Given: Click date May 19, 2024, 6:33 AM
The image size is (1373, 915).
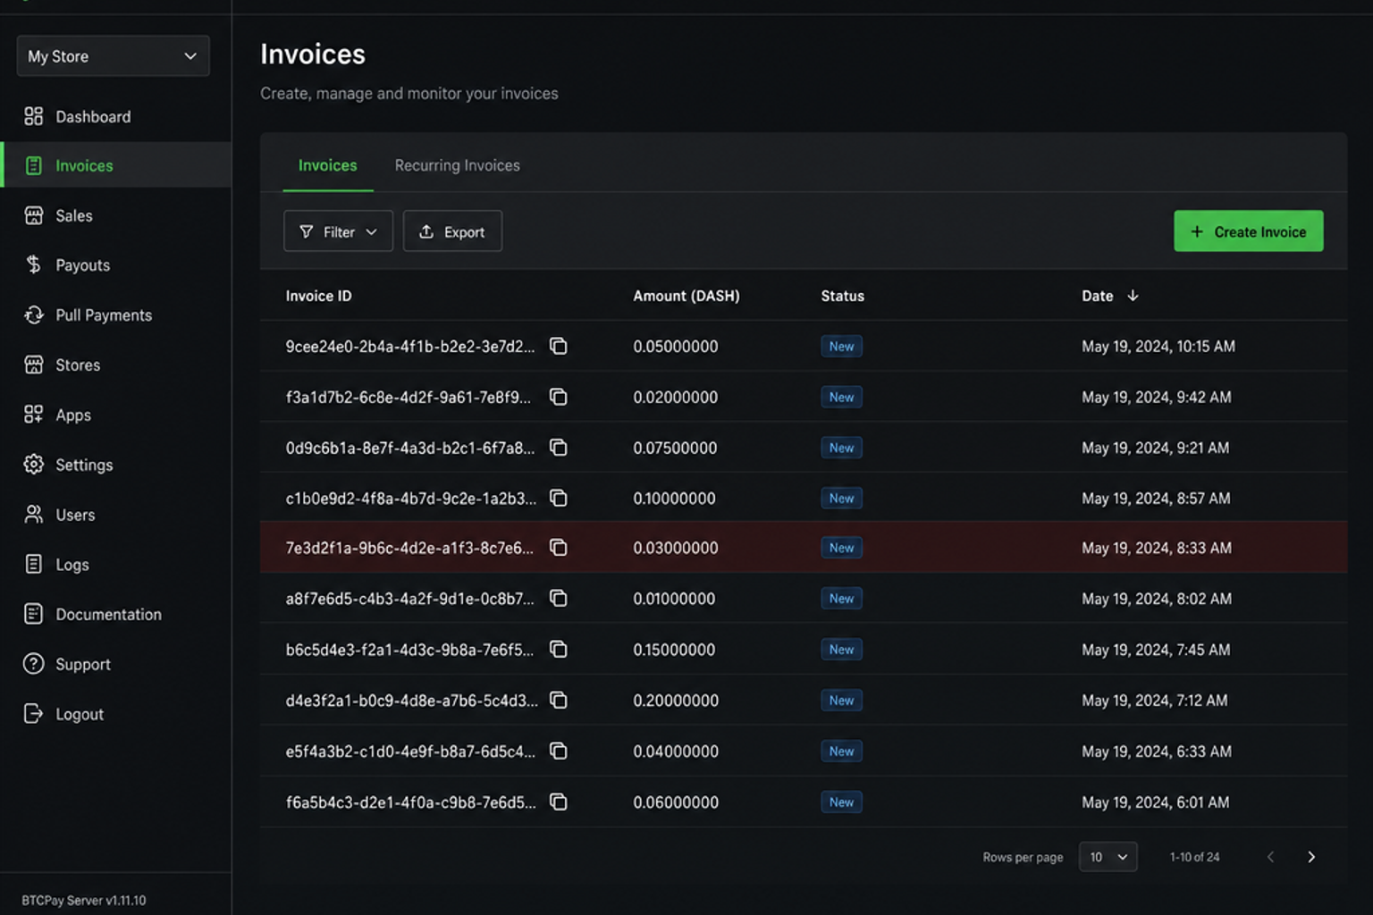Looking at the screenshot, I should click(1157, 751).
